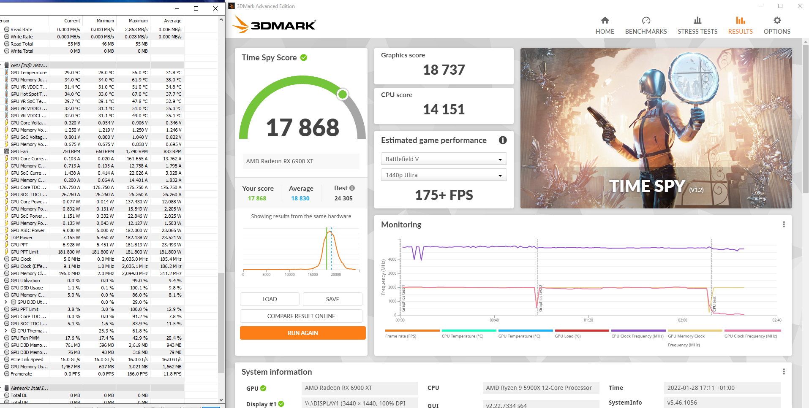Open STRESS TESTS tab

coord(697,25)
